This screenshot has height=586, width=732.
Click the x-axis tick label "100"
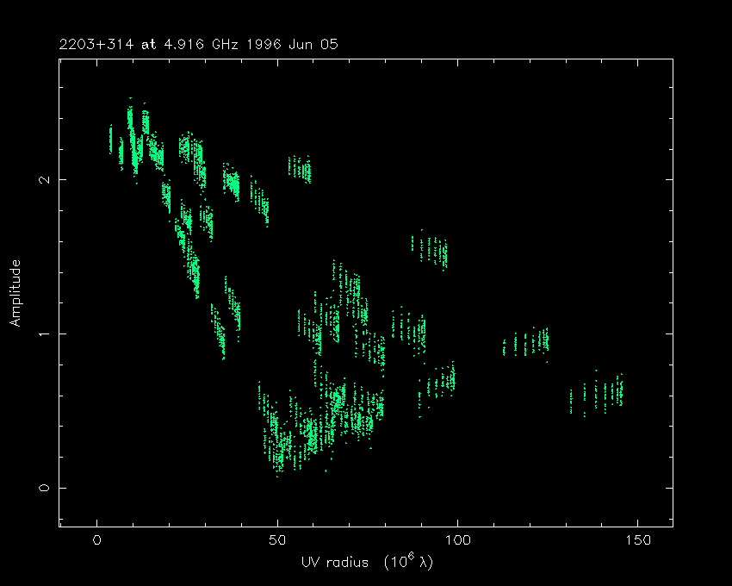click(x=457, y=540)
